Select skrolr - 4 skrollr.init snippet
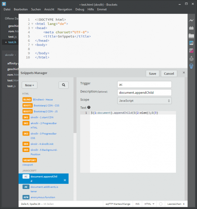The height and width of the screenshot is (209, 197). (x=42, y=144)
